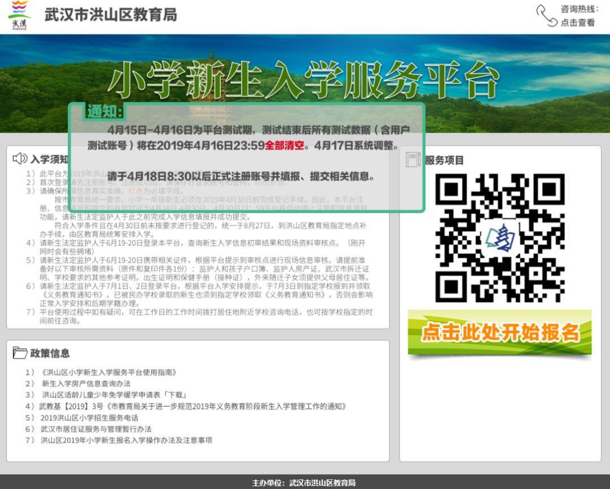Screen dimensions: 610x489
Task: Open 洪山区适龄儿童少年免学缓学申请表 download link
Action: 114,395
